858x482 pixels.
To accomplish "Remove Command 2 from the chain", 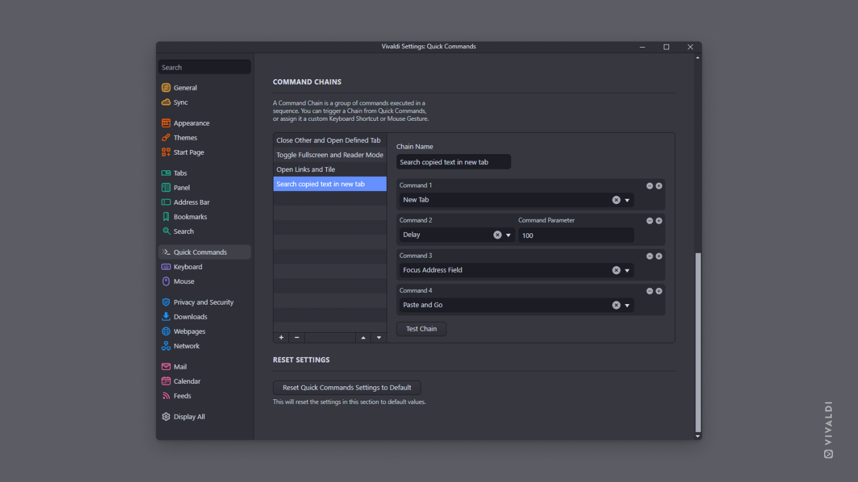I will pos(649,221).
